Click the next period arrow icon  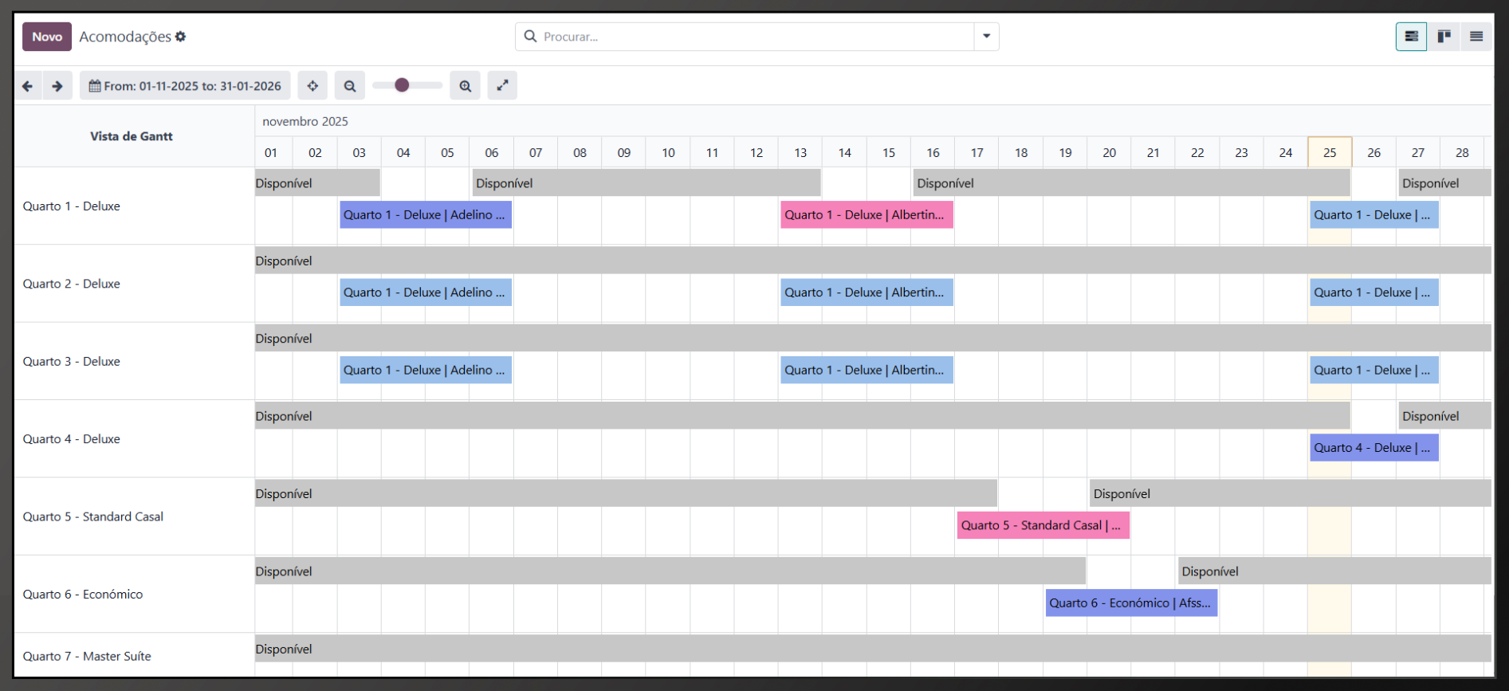pos(57,86)
